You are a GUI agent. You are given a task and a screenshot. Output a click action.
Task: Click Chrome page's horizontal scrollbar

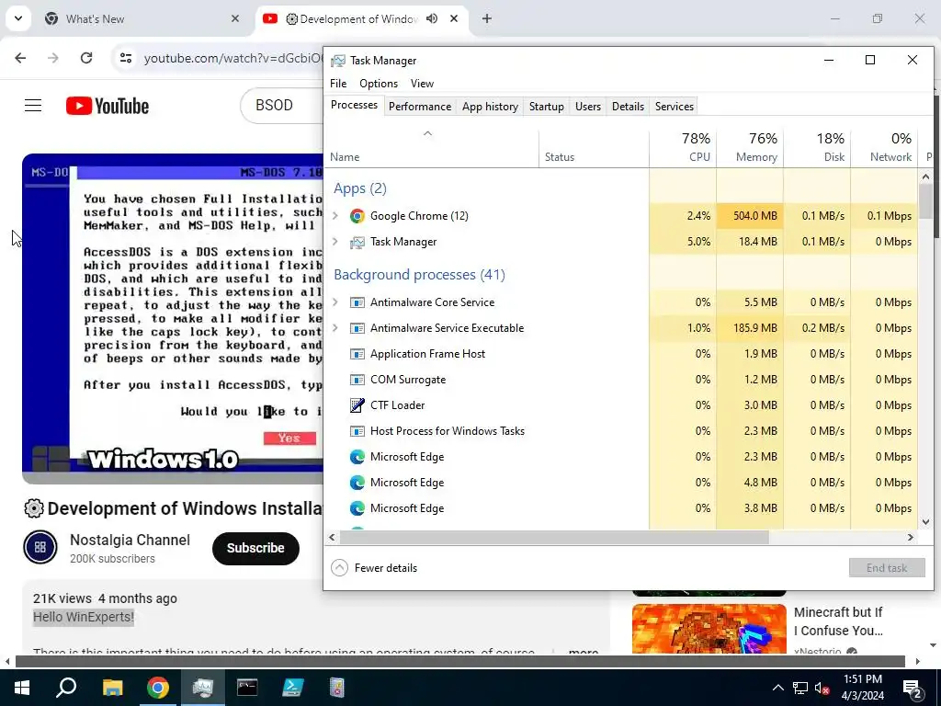point(459,661)
